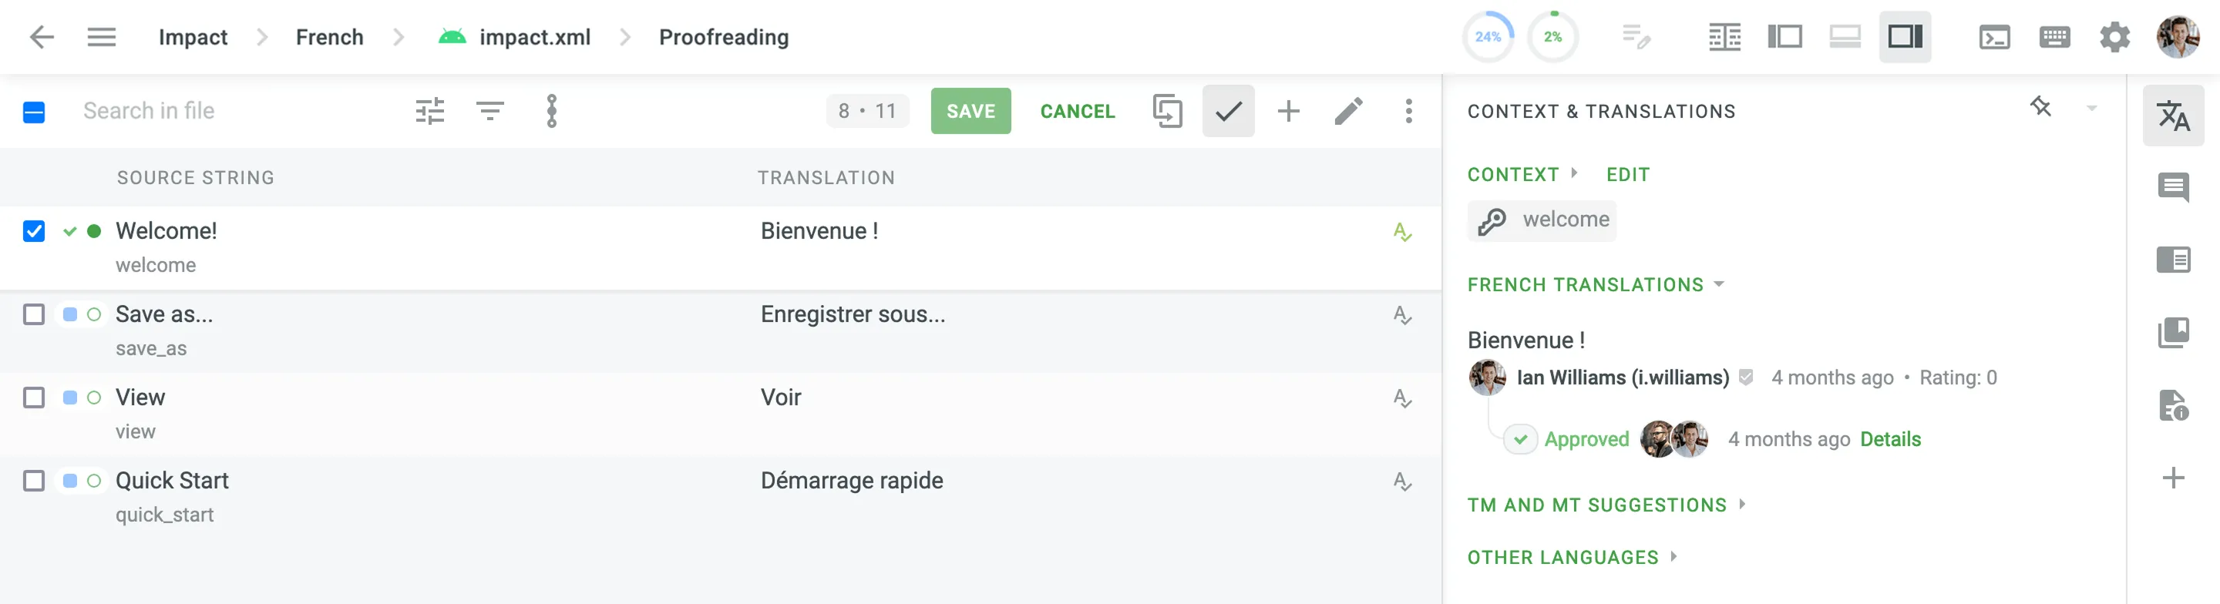Check the Save as... string checkbox

pyautogui.click(x=34, y=314)
